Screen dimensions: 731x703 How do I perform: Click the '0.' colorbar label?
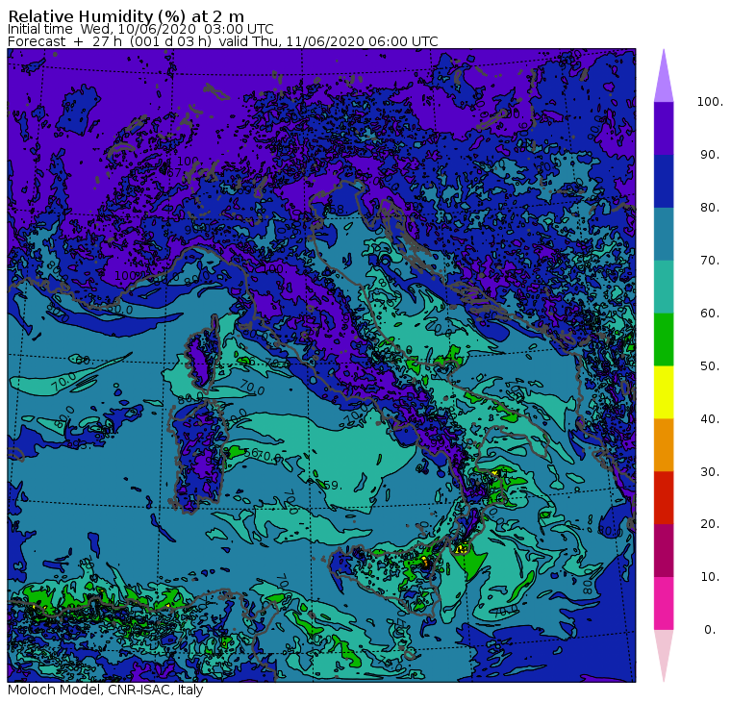pos(710,630)
